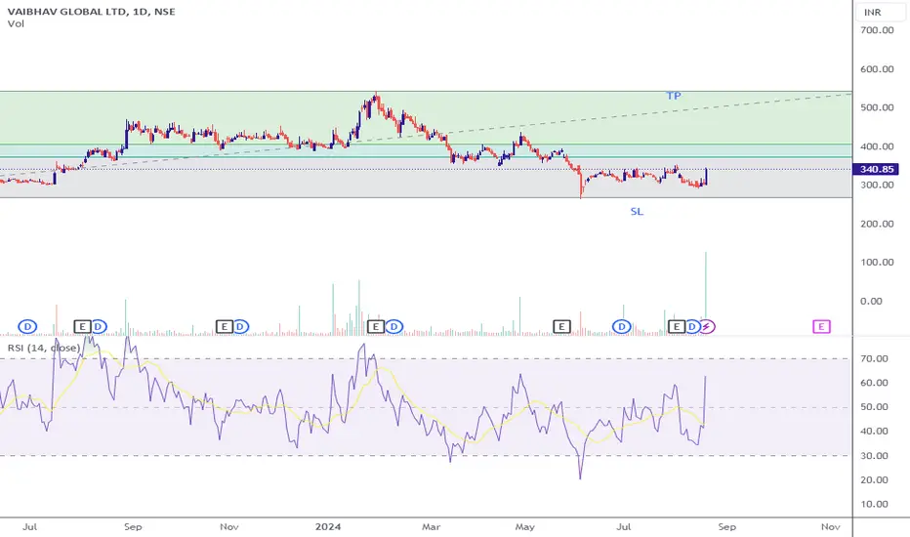Image resolution: width=910 pixels, height=537 pixels.
Task: Click the 0.00 price axis label
Action: tap(871, 302)
